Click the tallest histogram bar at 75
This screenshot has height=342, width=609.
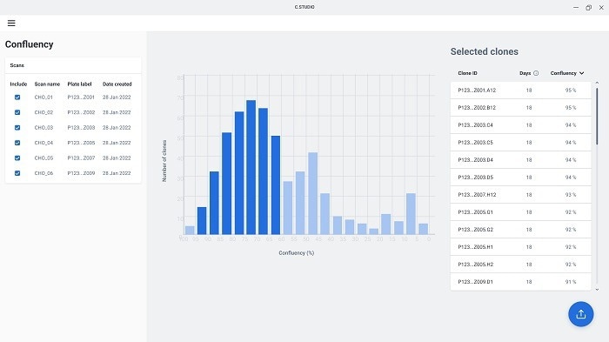pyautogui.click(x=251, y=167)
